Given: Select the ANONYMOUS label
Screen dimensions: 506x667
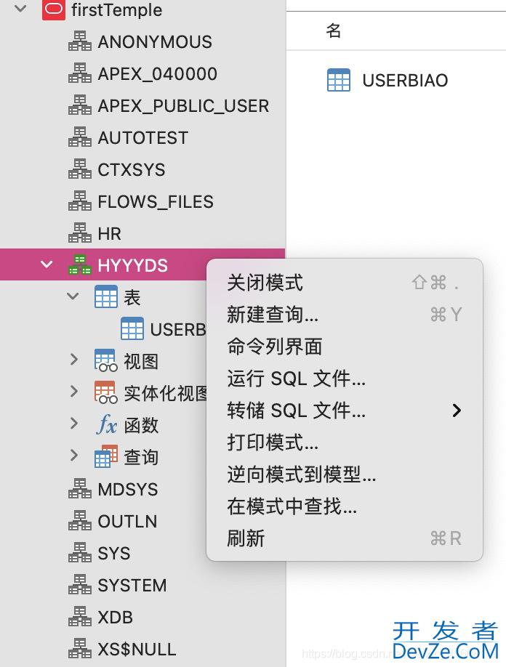Looking at the screenshot, I should click(155, 41).
